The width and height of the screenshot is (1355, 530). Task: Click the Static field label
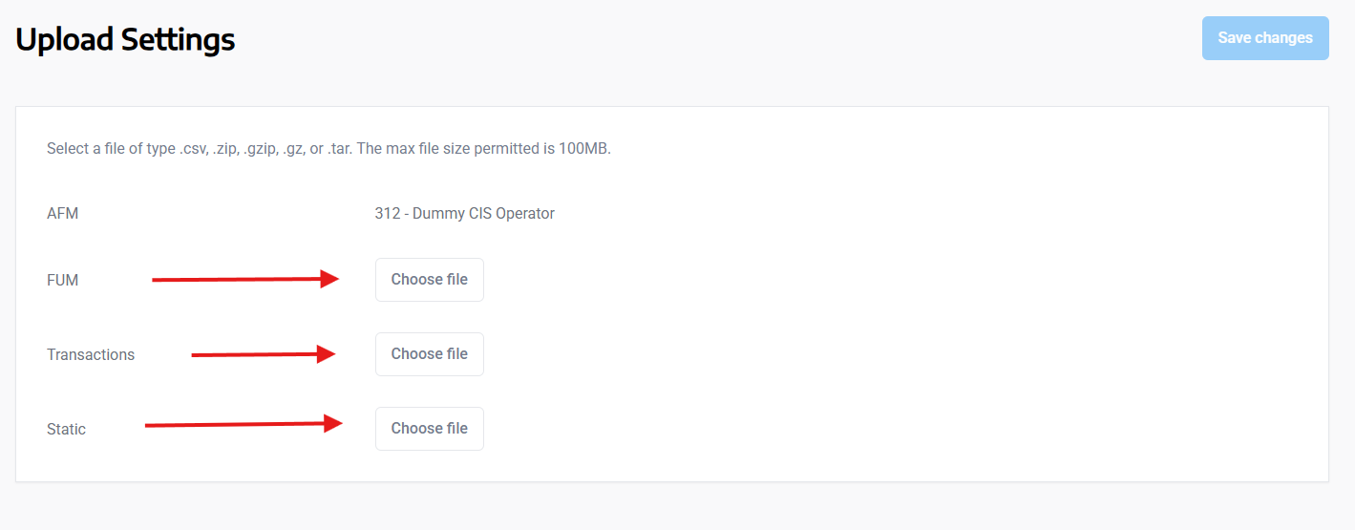coord(66,429)
